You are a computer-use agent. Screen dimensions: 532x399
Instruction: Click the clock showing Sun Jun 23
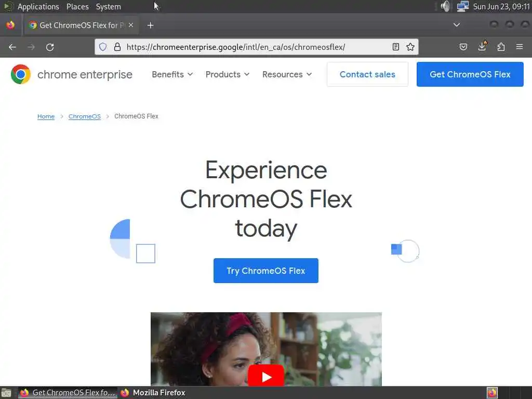coord(501,6)
